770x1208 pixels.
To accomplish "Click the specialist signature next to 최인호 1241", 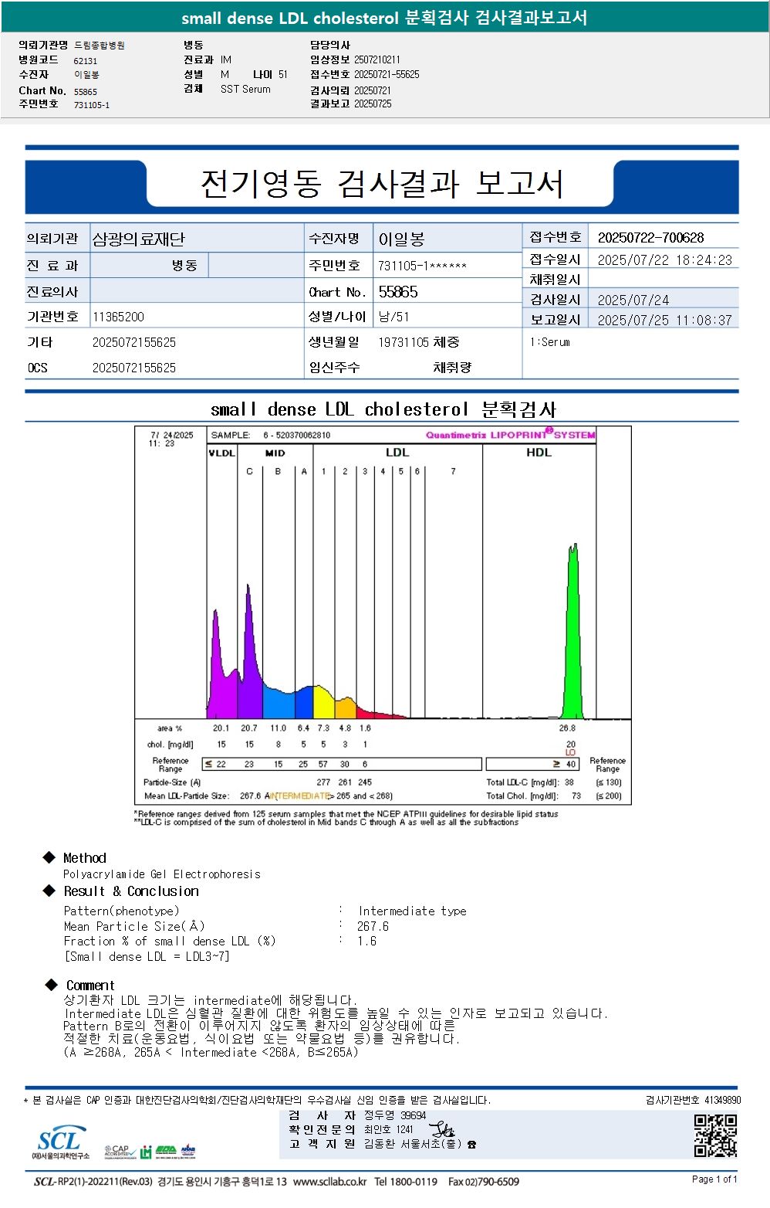I will click(x=441, y=1129).
